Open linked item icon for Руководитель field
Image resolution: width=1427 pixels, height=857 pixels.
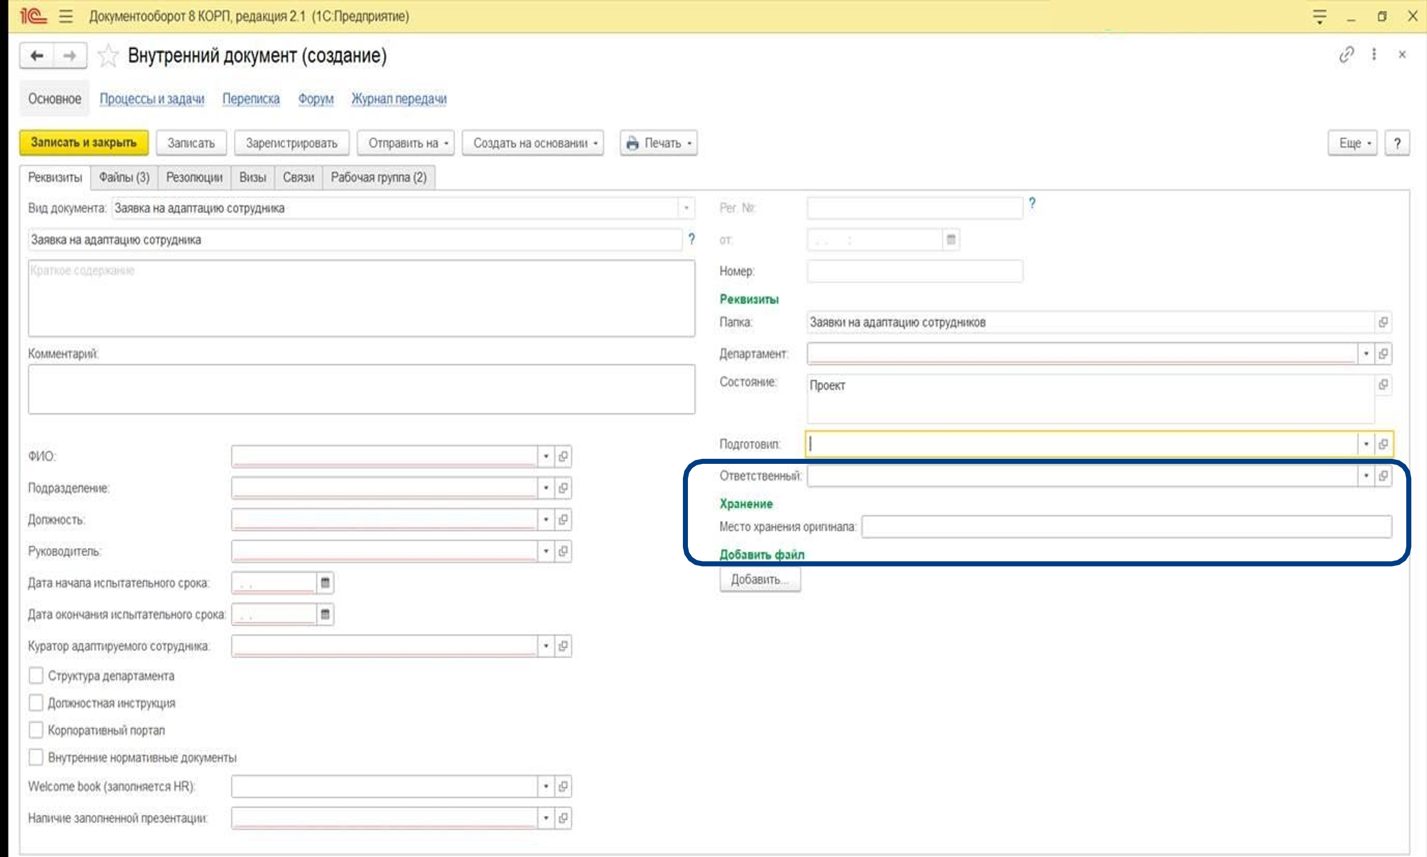click(563, 551)
